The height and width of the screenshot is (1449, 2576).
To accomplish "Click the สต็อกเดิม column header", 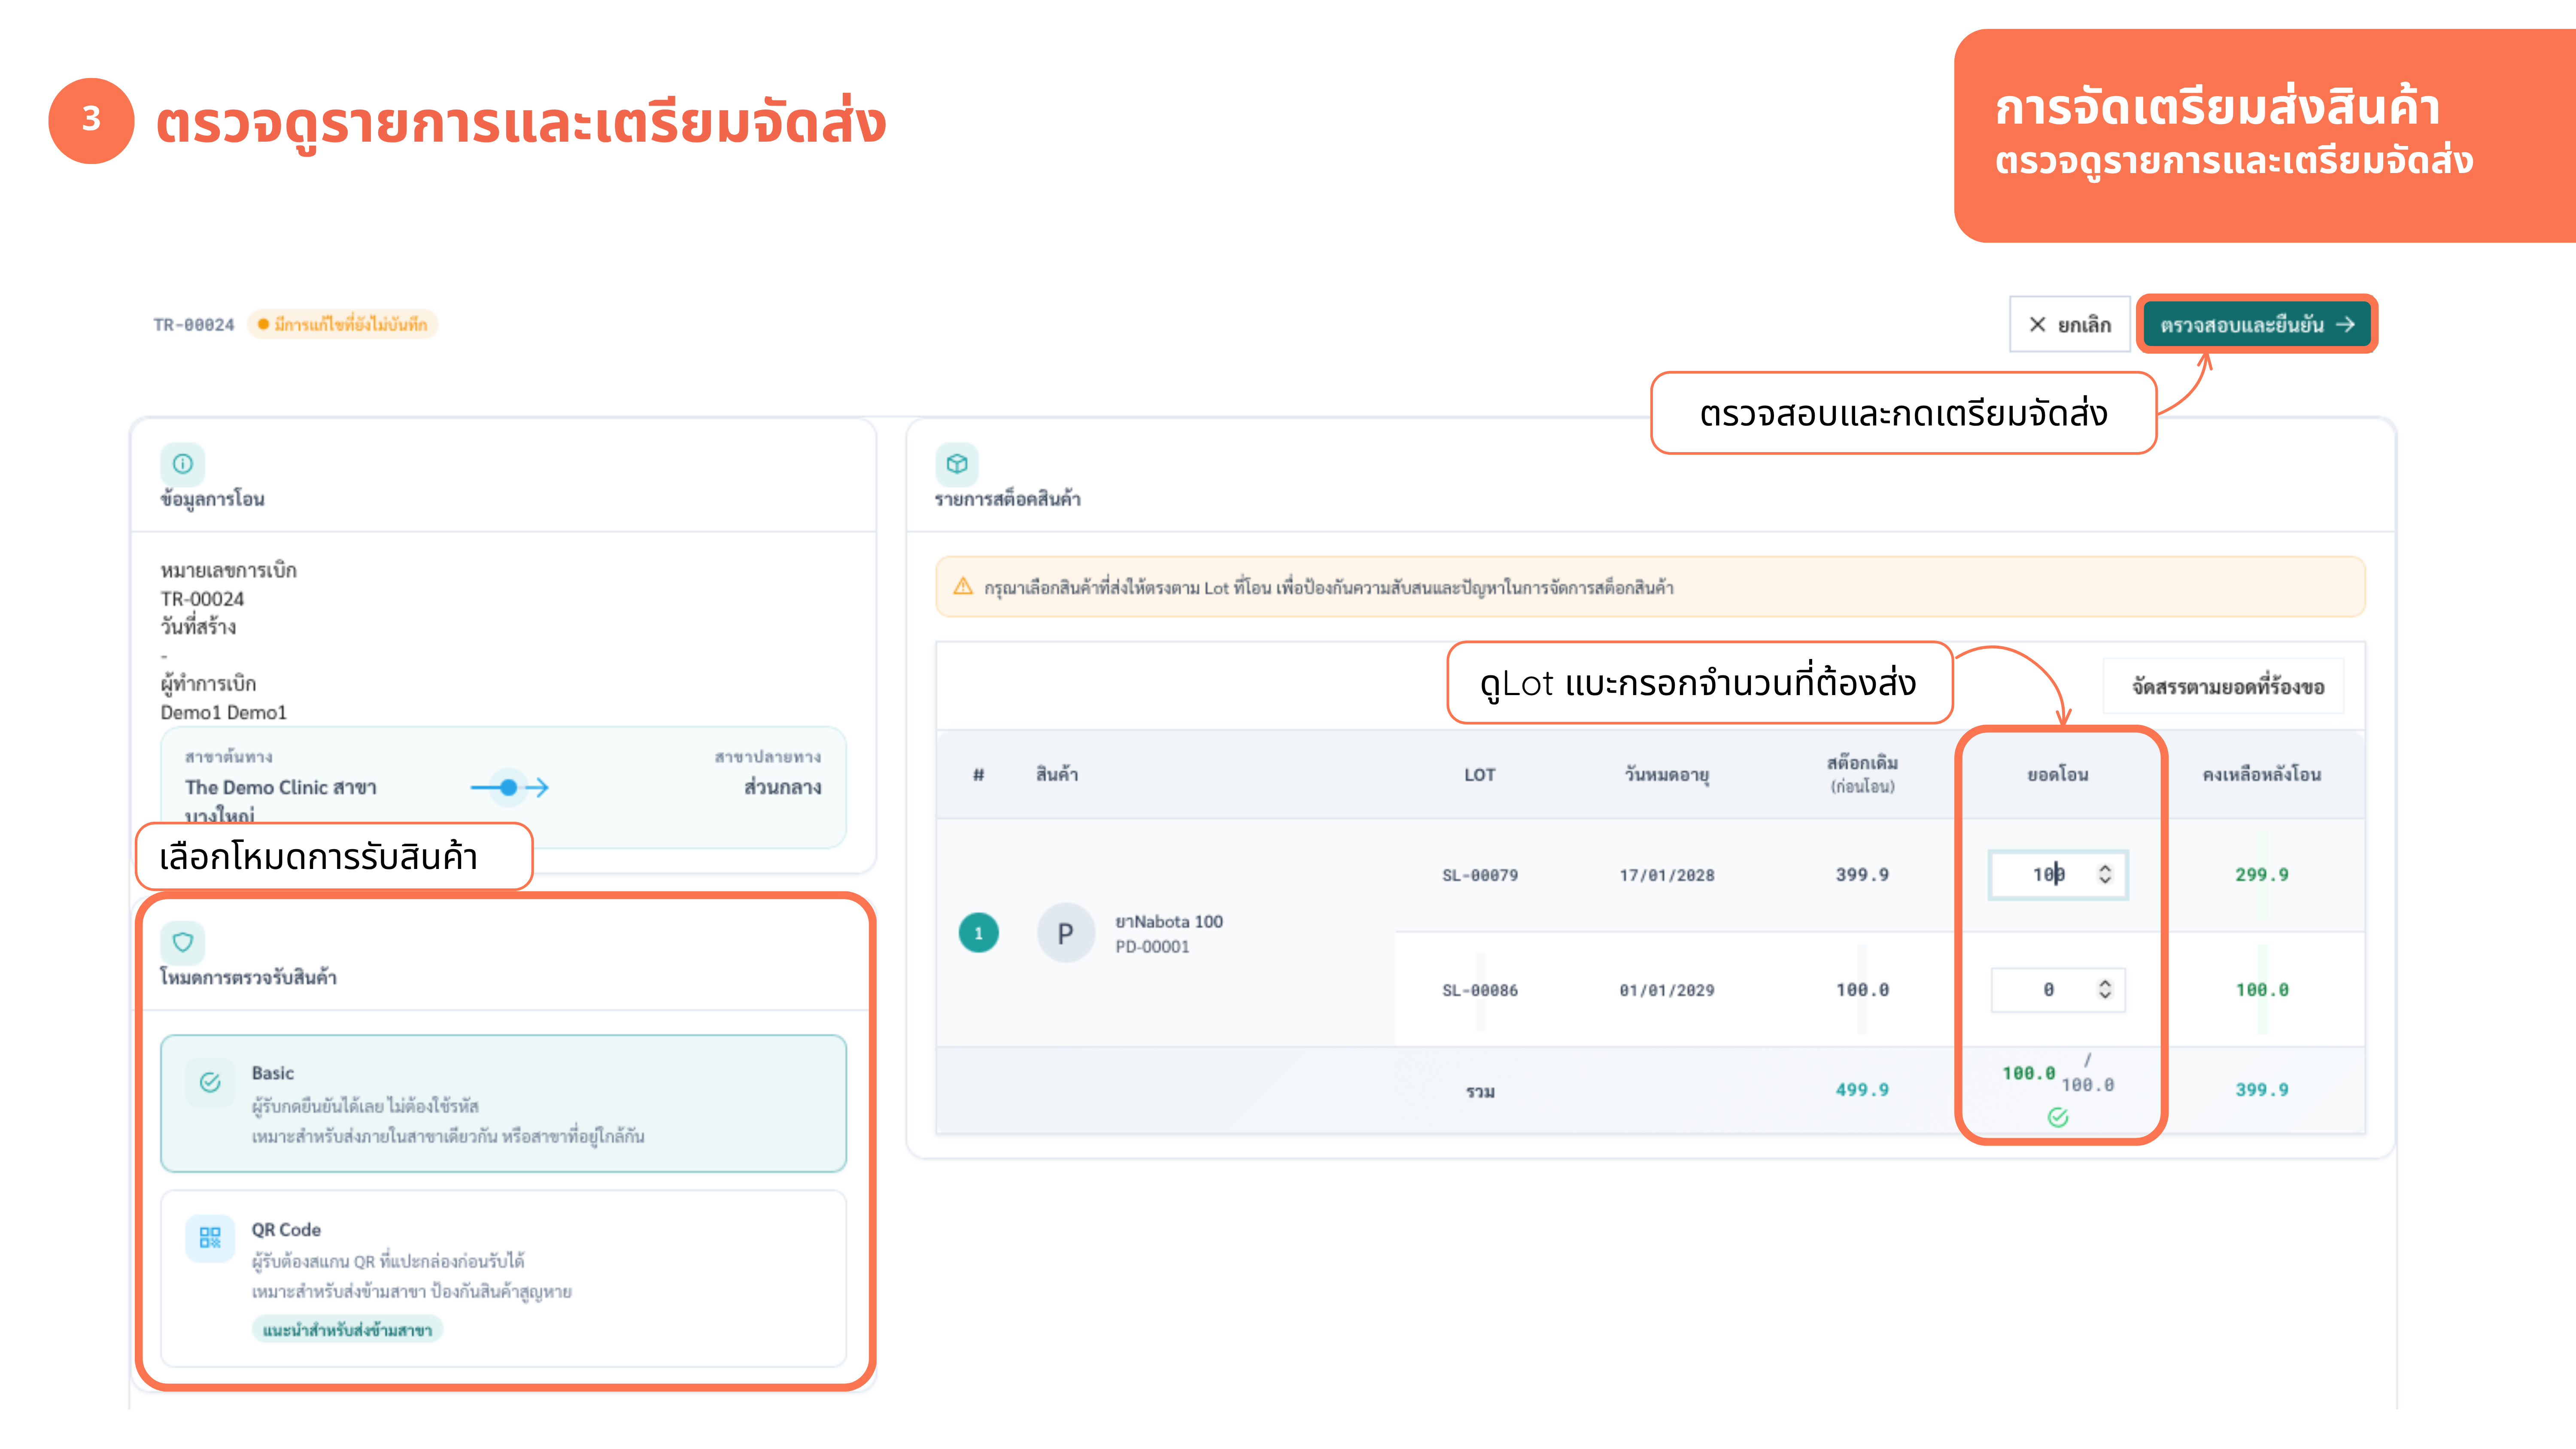I will pyautogui.click(x=1863, y=774).
